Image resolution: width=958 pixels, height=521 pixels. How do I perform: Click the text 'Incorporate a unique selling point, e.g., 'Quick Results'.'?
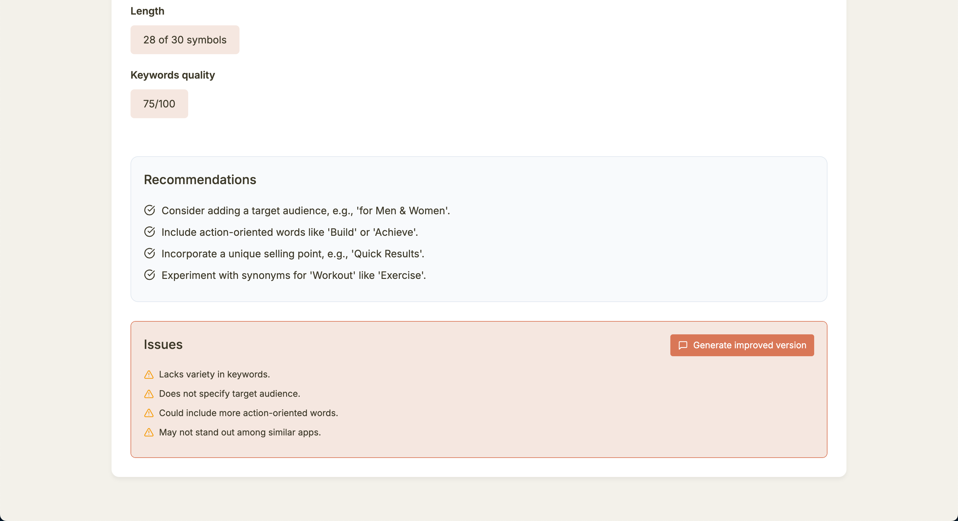tap(293, 254)
